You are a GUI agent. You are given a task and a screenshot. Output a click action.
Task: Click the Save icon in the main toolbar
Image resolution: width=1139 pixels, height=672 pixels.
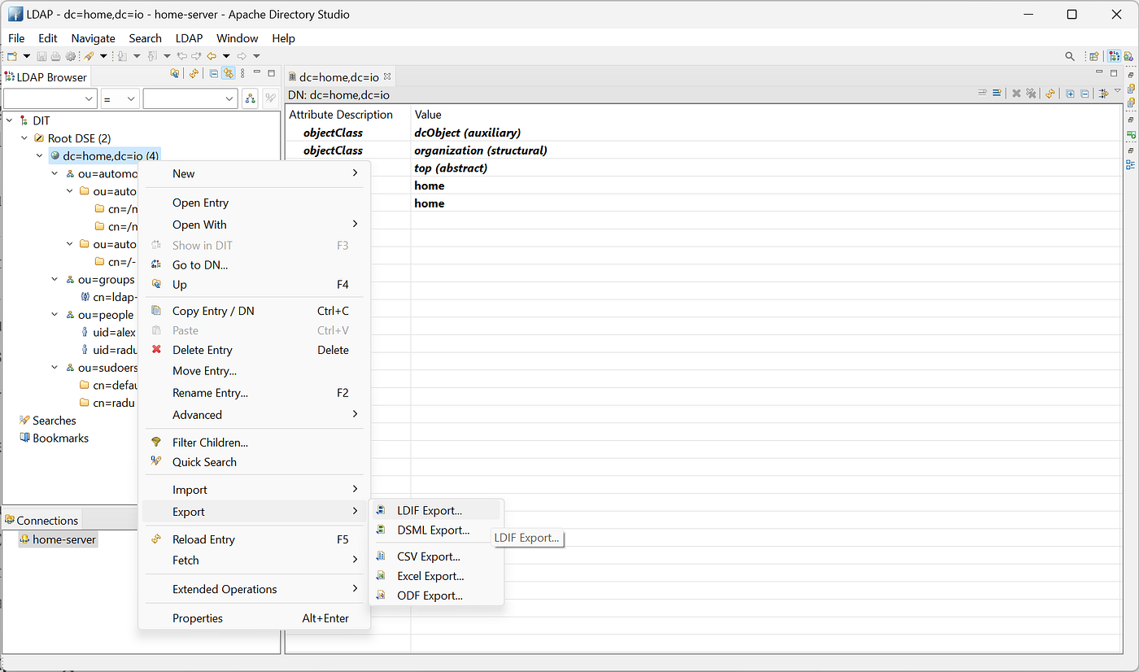pyautogui.click(x=41, y=56)
